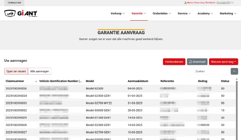Open the Garantie menu
Viewport: 241px width, 140px height.
(139, 14)
